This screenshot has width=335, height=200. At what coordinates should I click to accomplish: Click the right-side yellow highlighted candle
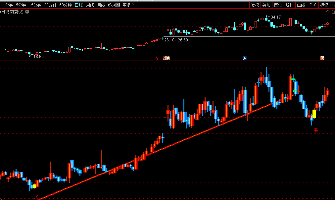point(314,114)
